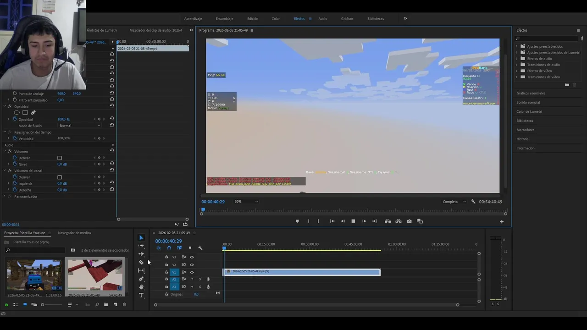Toggle V3 track output eye

[192, 257]
